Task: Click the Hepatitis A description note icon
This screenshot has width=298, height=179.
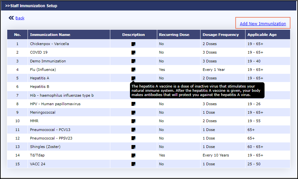Action: click(133, 78)
